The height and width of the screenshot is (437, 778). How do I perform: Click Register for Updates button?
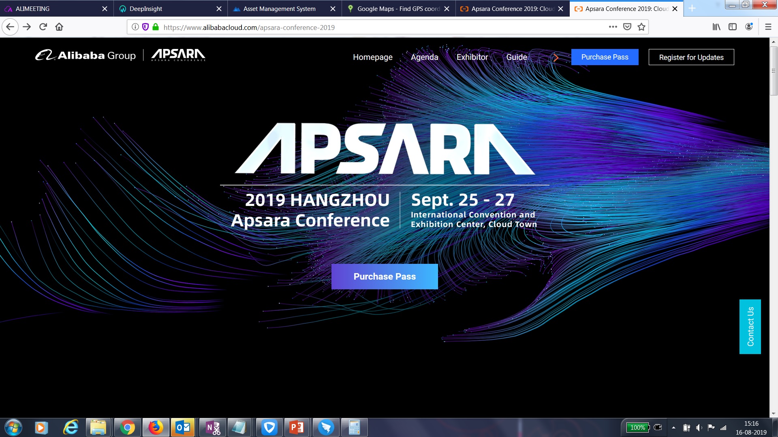click(691, 57)
